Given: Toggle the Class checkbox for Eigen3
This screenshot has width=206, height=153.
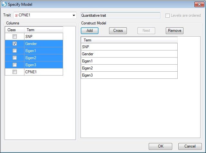Looking at the screenshot, I should pos(14,65).
